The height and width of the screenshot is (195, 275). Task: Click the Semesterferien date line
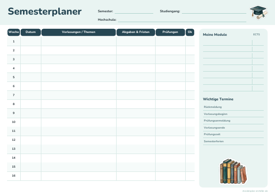pyautogui.click(x=233, y=142)
